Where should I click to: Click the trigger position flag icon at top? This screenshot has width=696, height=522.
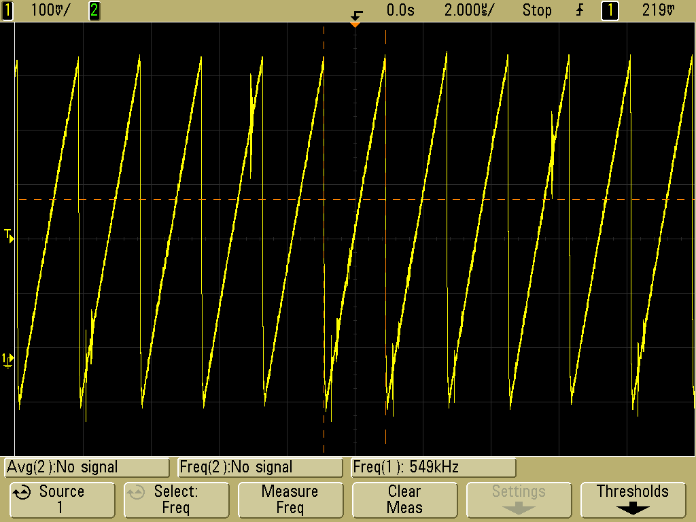[356, 16]
